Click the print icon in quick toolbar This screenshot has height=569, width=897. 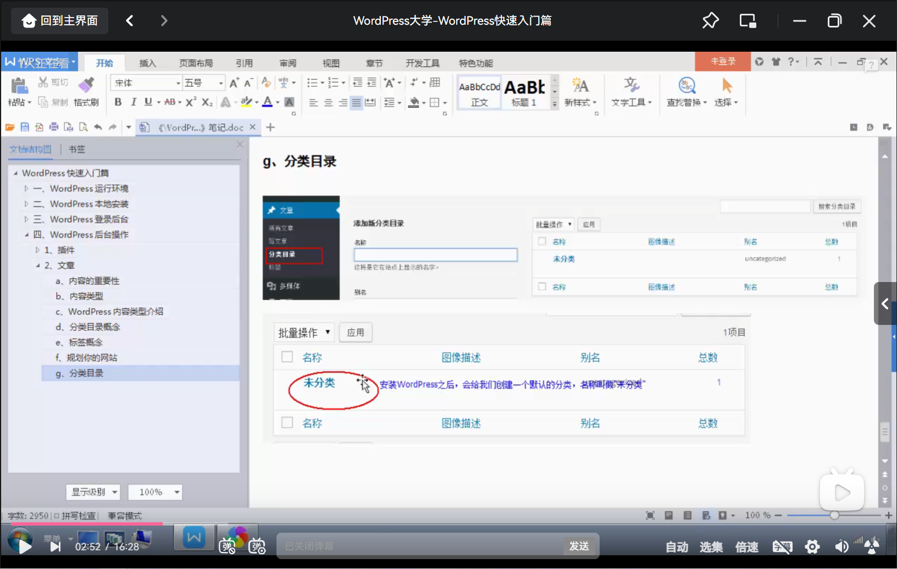coord(54,127)
